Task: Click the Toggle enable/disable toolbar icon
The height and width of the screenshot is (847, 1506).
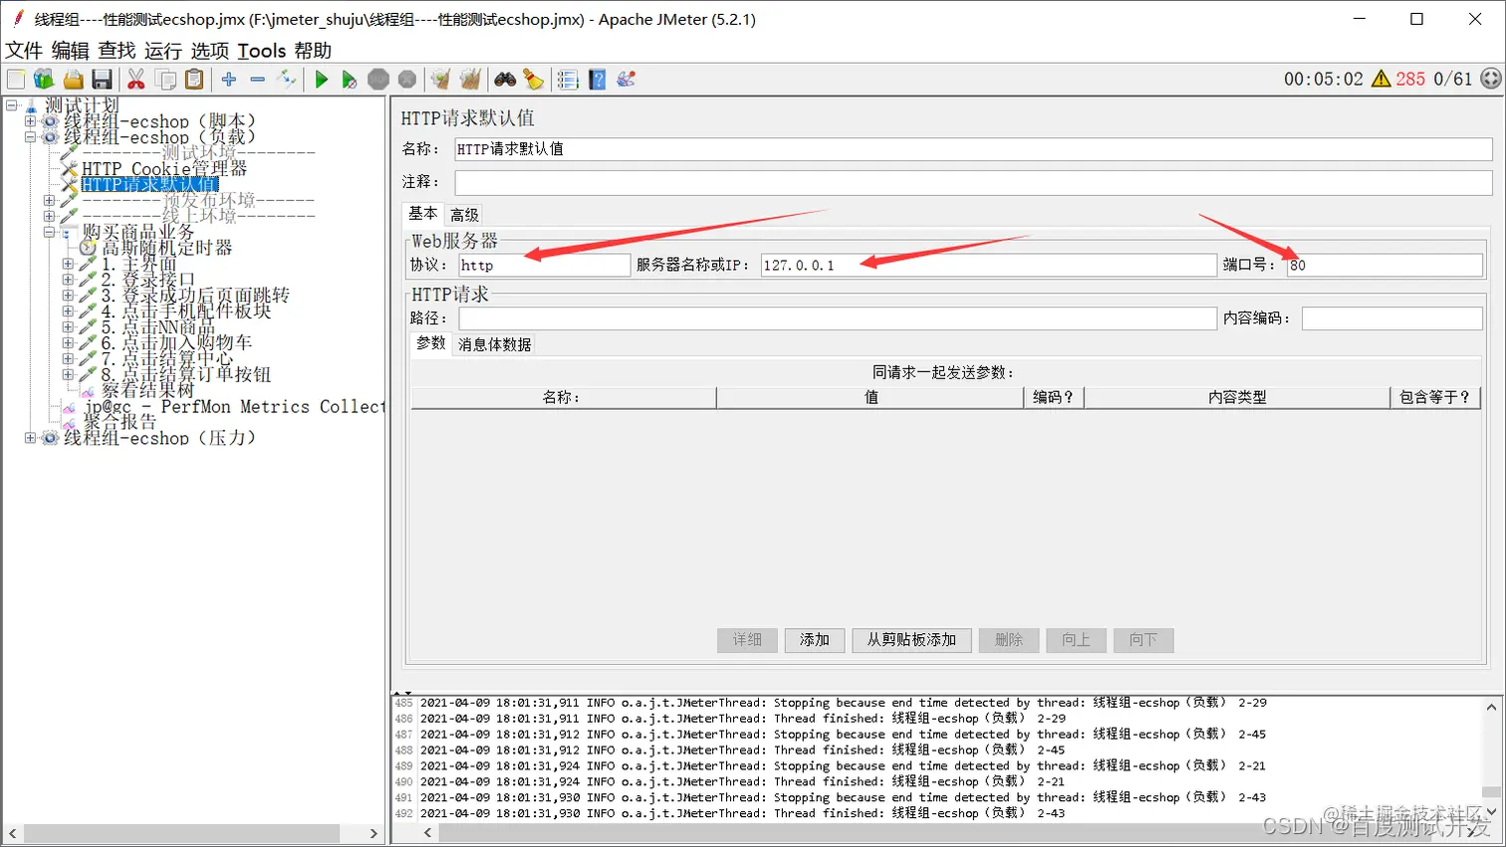Action: (287, 80)
